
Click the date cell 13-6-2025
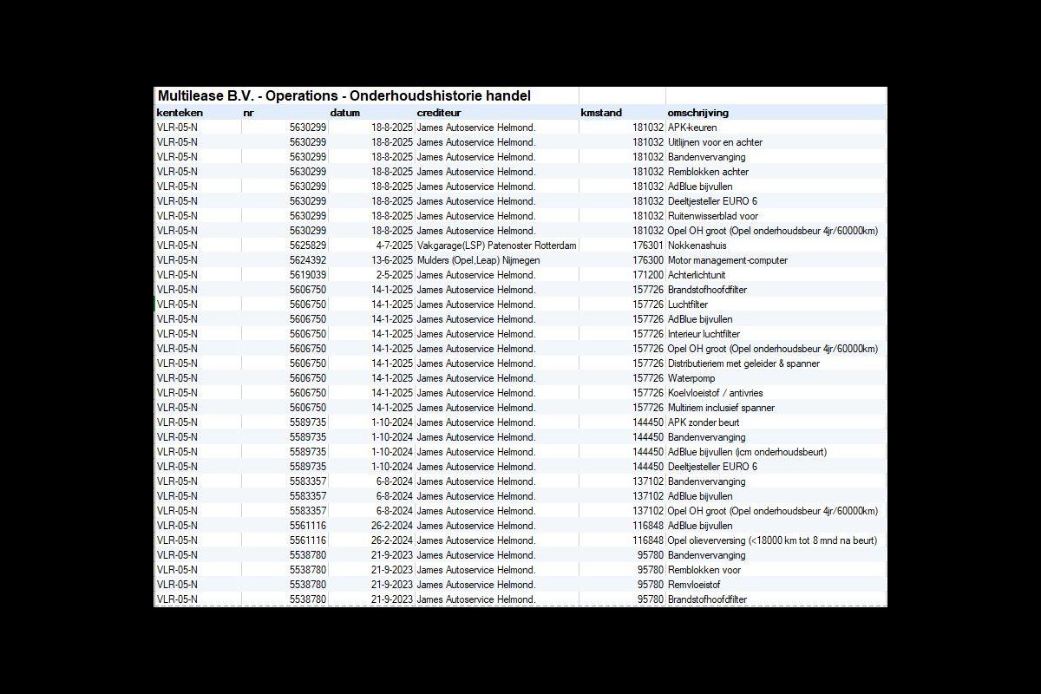pyautogui.click(x=392, y=260)
